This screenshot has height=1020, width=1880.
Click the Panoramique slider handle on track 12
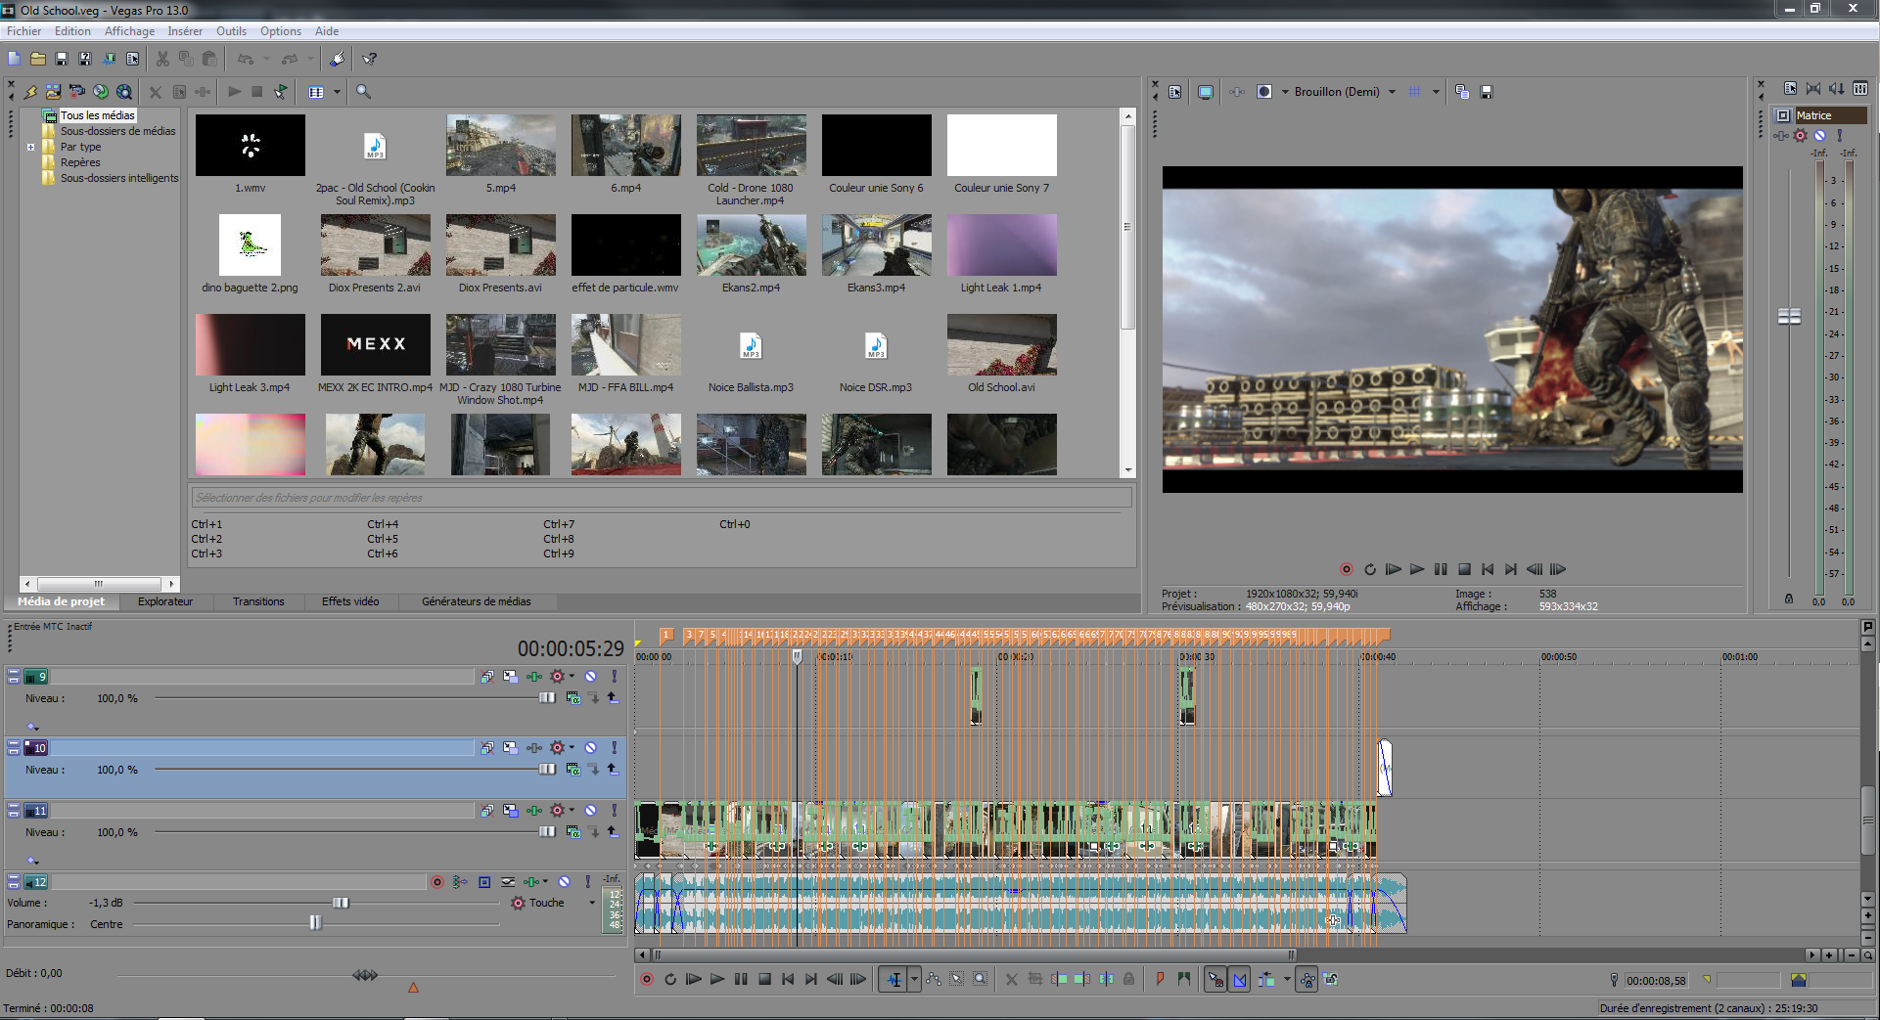tap(315, 923)
